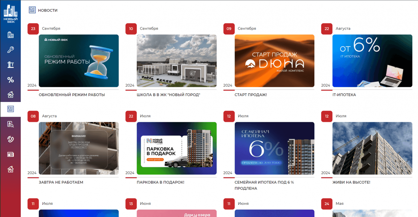Viewport: 418px width, 217px height.
Task: Open the percent icon in sidebar
Action: [11, 80]
